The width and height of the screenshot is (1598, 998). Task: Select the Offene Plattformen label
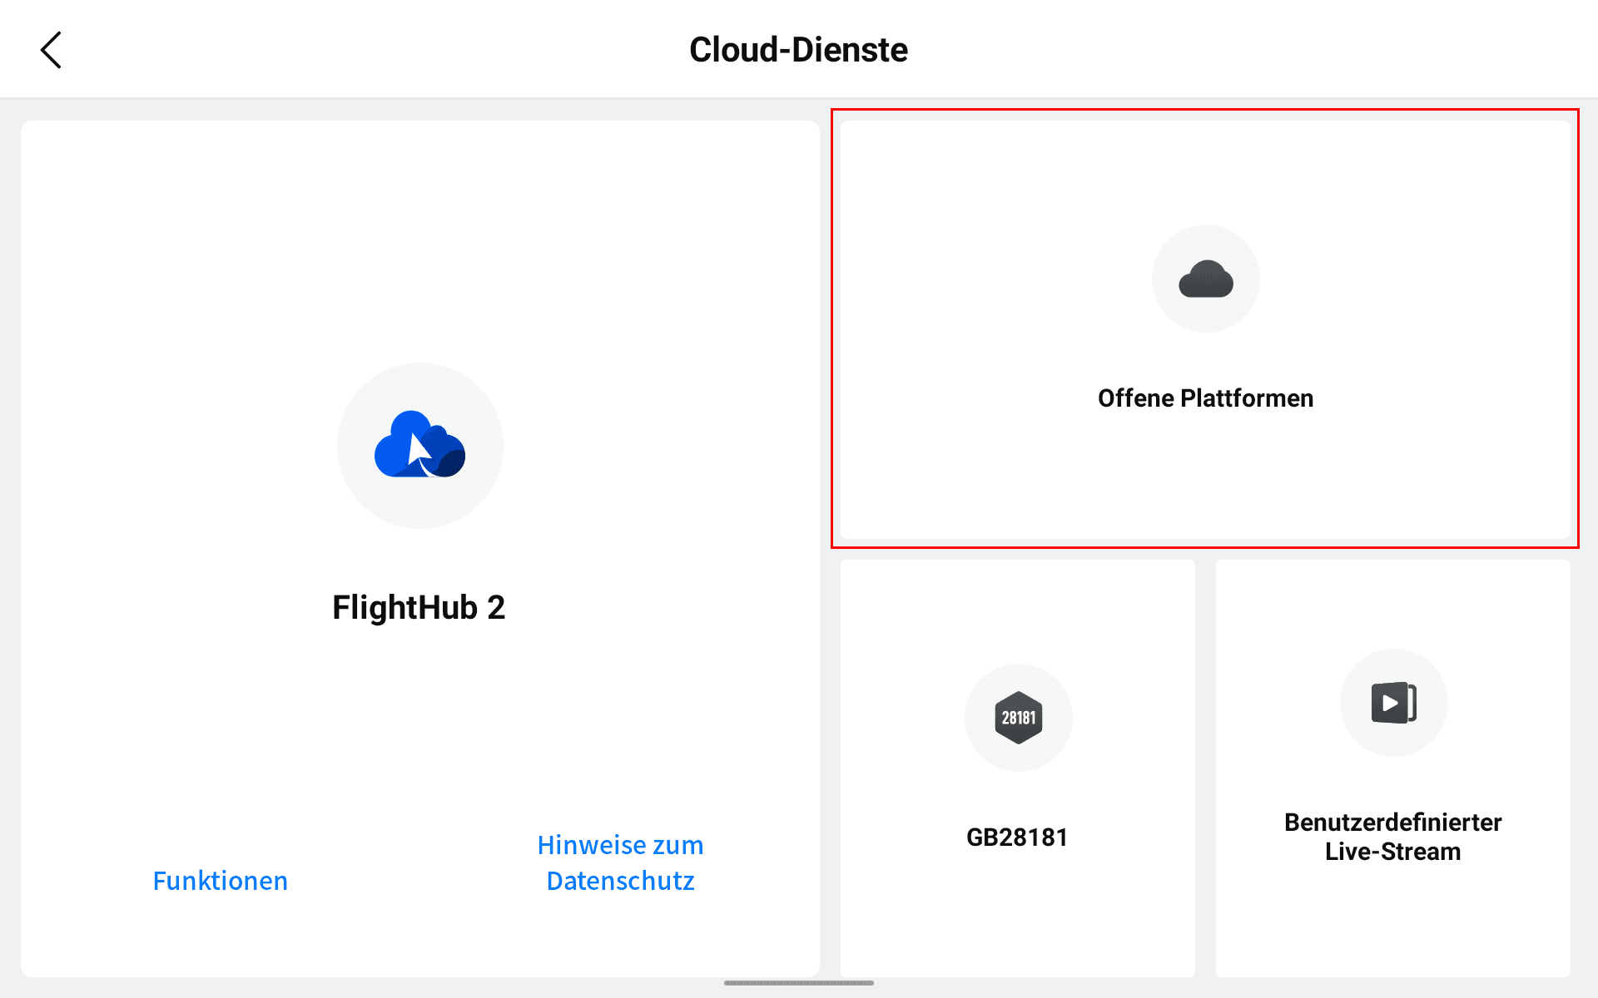pyautogui.click(x=1205, y=398)
